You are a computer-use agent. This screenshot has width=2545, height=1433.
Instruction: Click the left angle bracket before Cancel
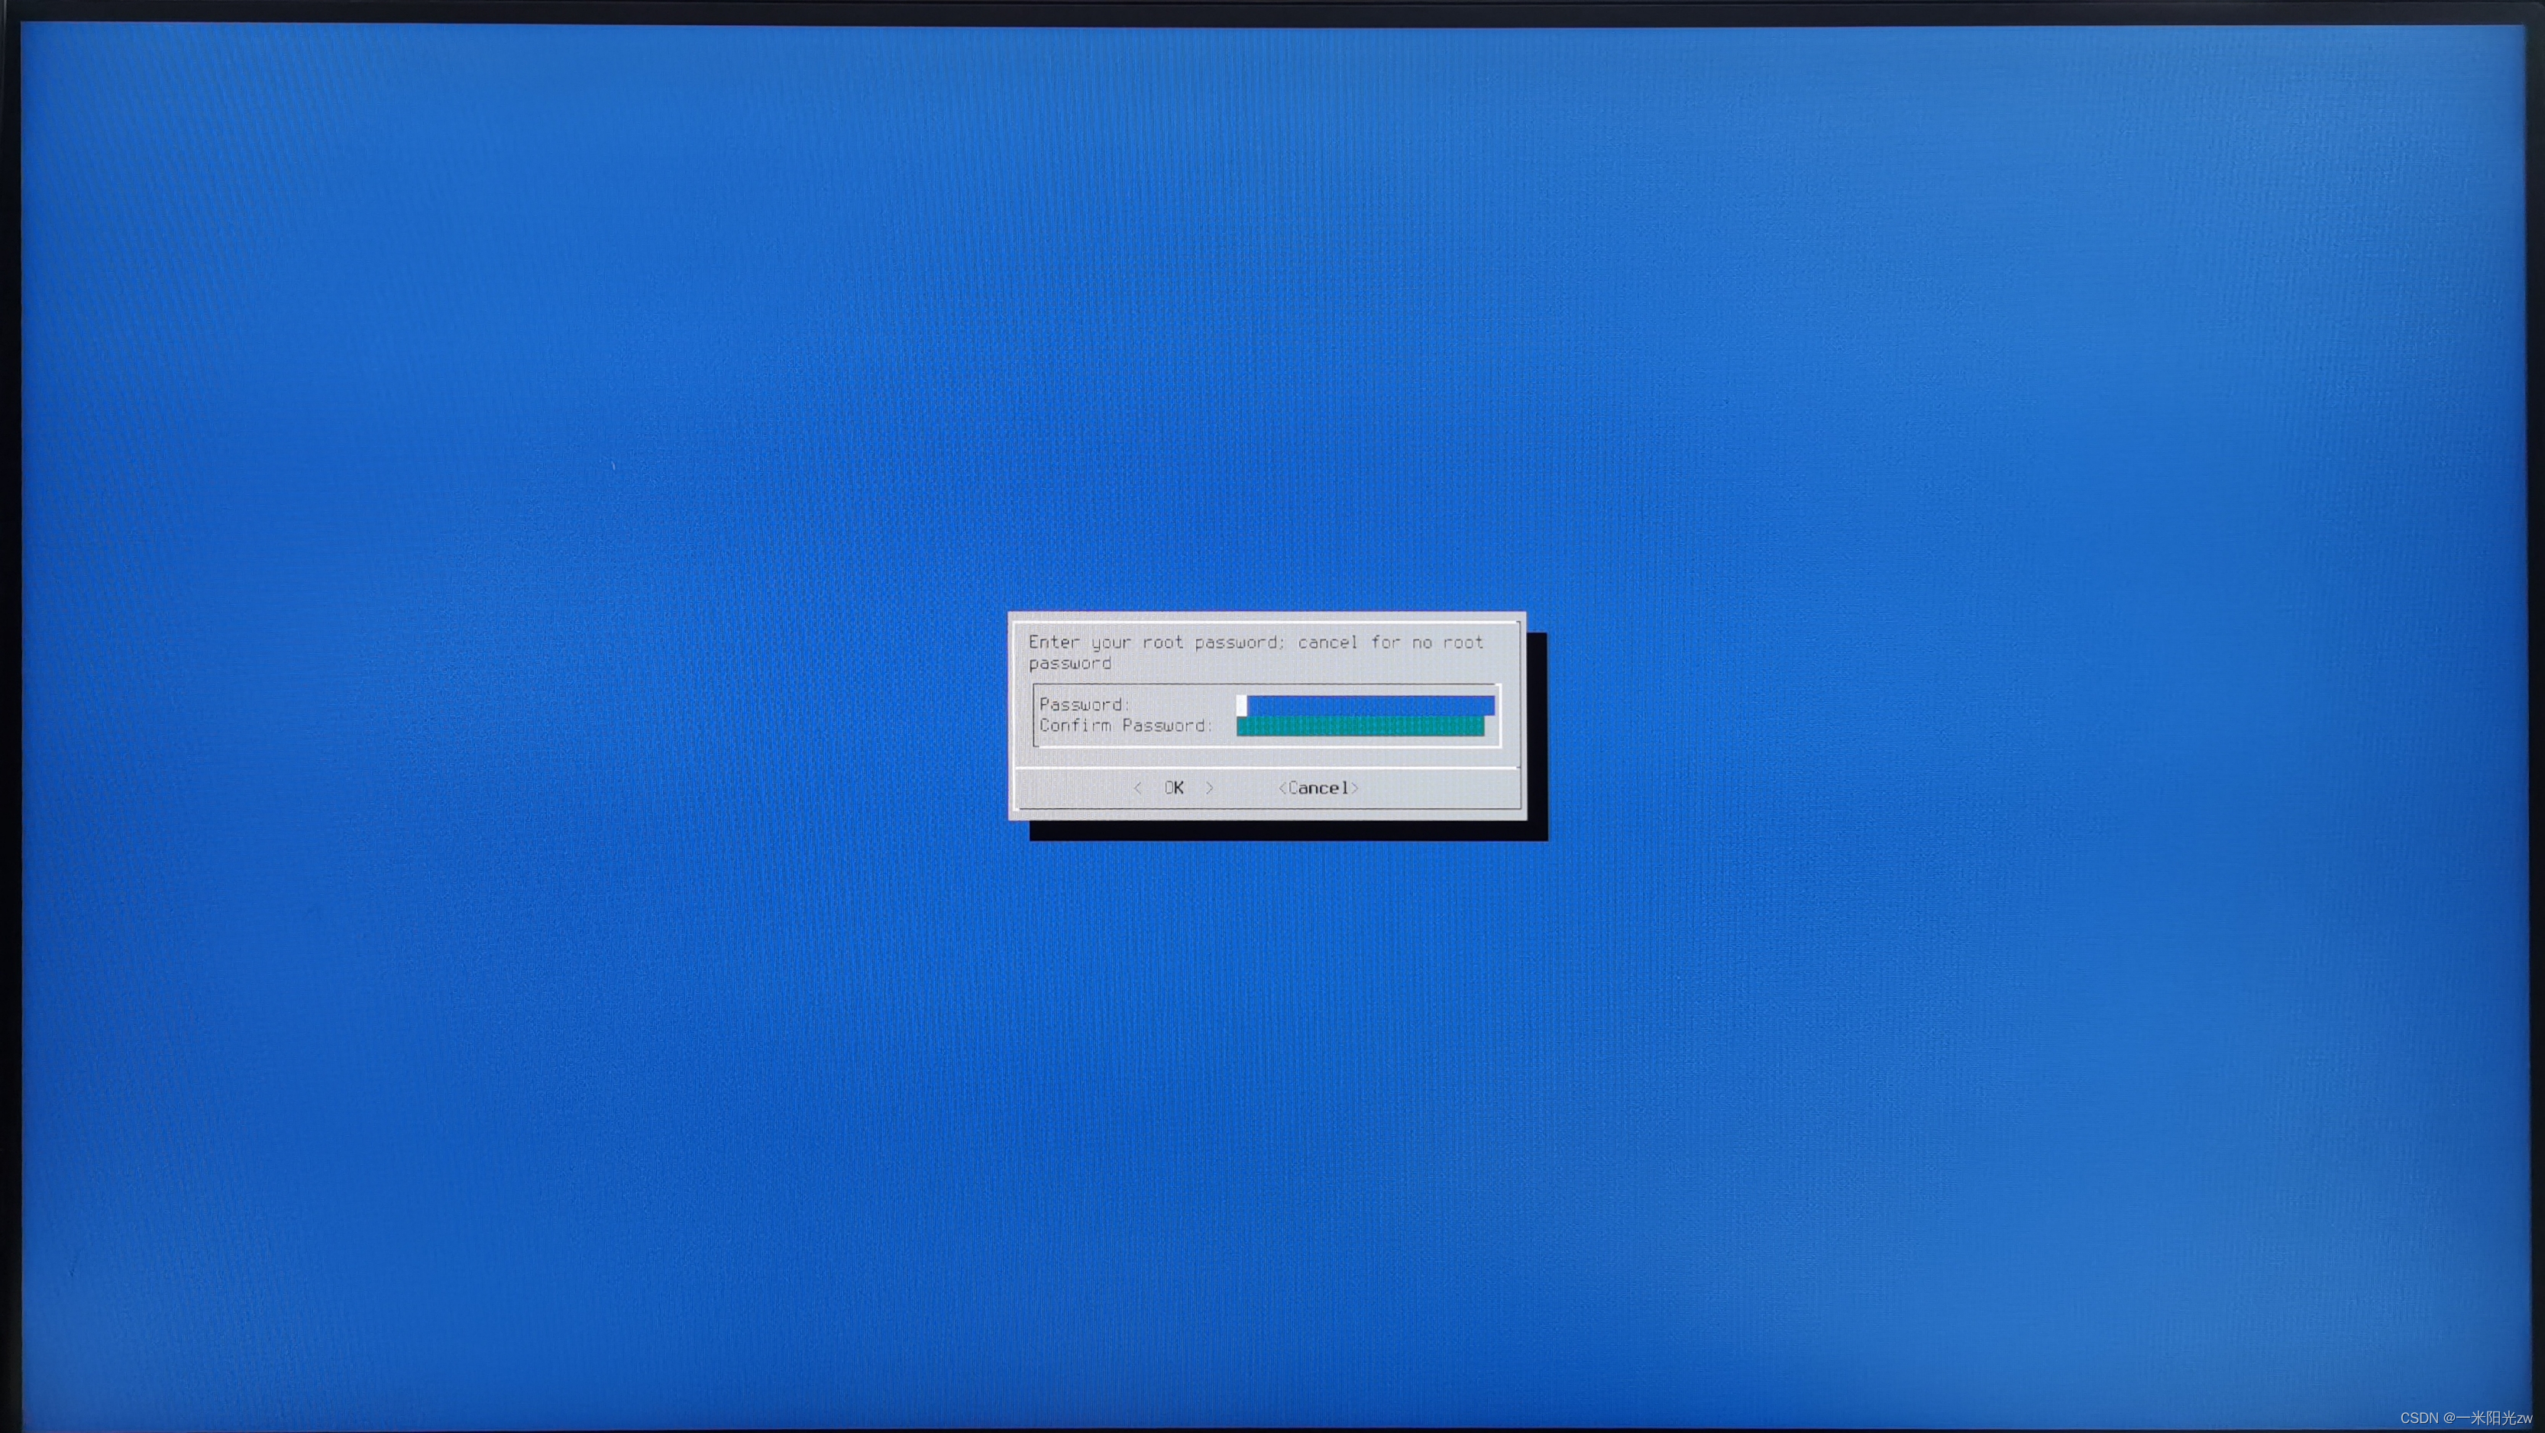click(1282, 788)
